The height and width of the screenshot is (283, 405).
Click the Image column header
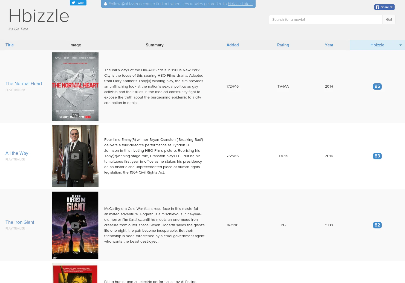(75, 45)
